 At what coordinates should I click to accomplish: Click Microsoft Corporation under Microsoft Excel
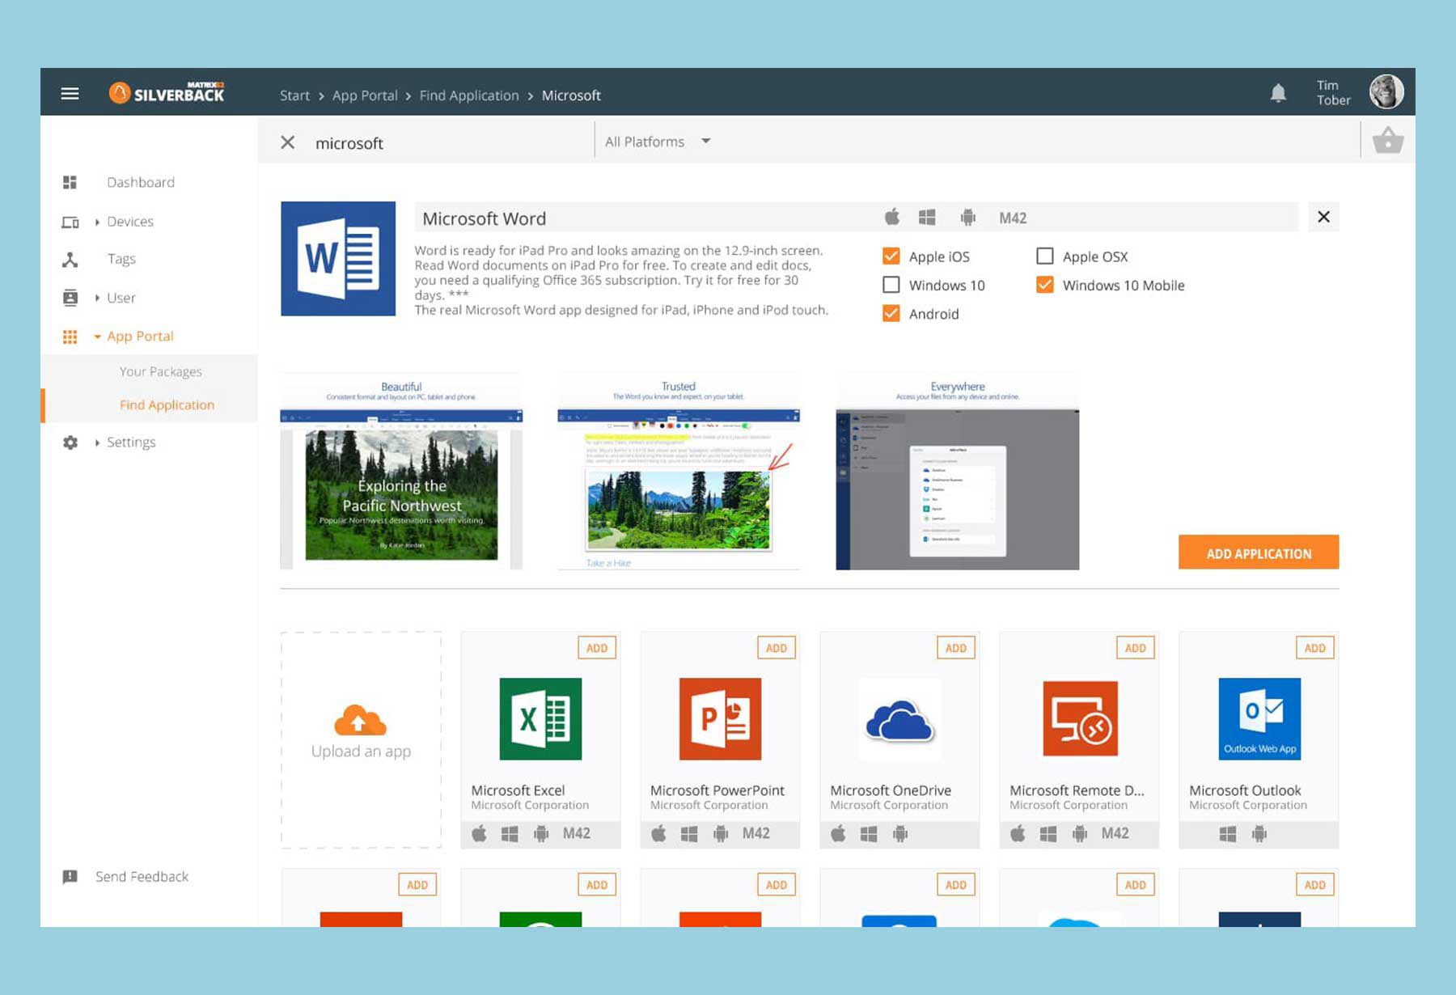[x=530, y=805]
